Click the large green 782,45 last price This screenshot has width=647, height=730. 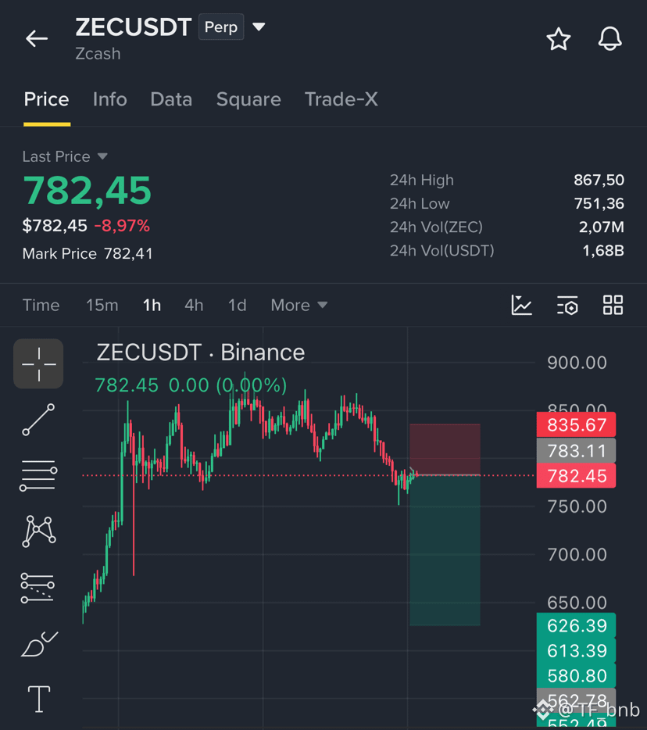(x=88, y=191)
